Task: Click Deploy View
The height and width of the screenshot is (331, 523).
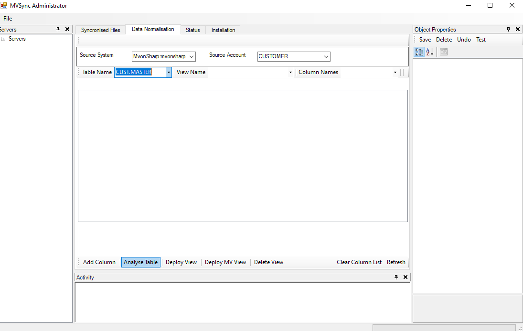Action: coord(181,262)
